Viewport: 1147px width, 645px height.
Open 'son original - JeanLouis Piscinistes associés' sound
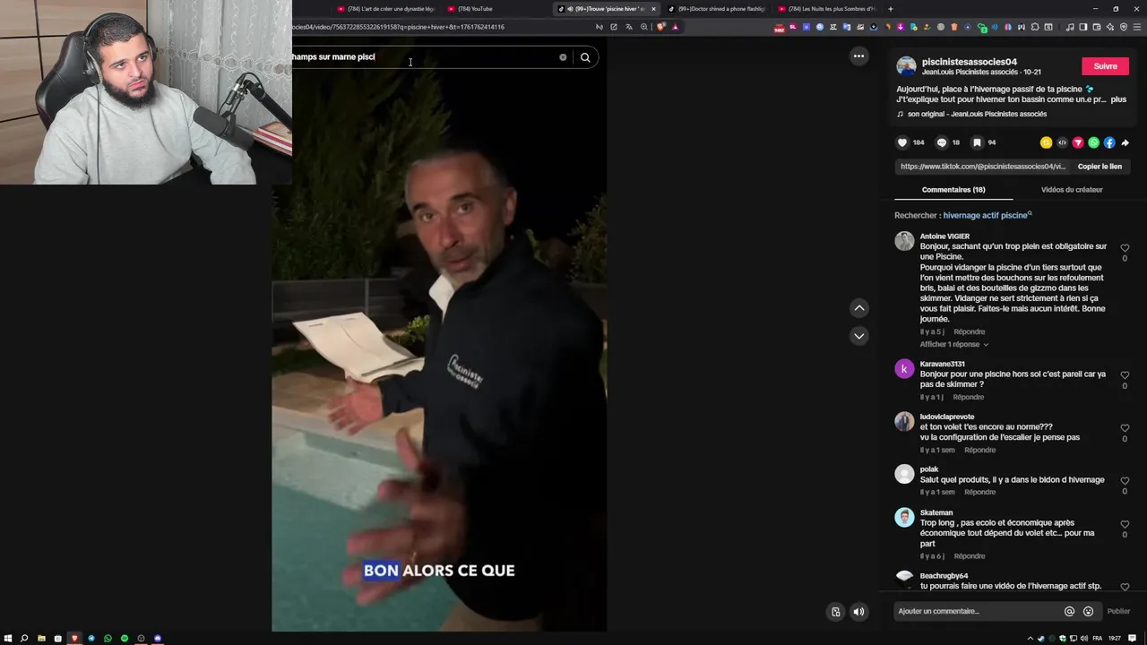click(977, 114)
